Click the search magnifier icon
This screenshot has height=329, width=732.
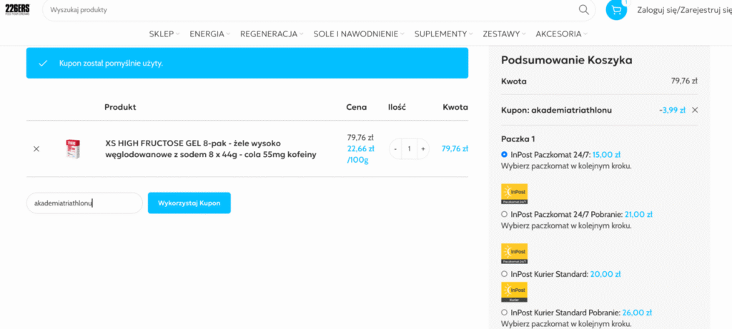584,10
